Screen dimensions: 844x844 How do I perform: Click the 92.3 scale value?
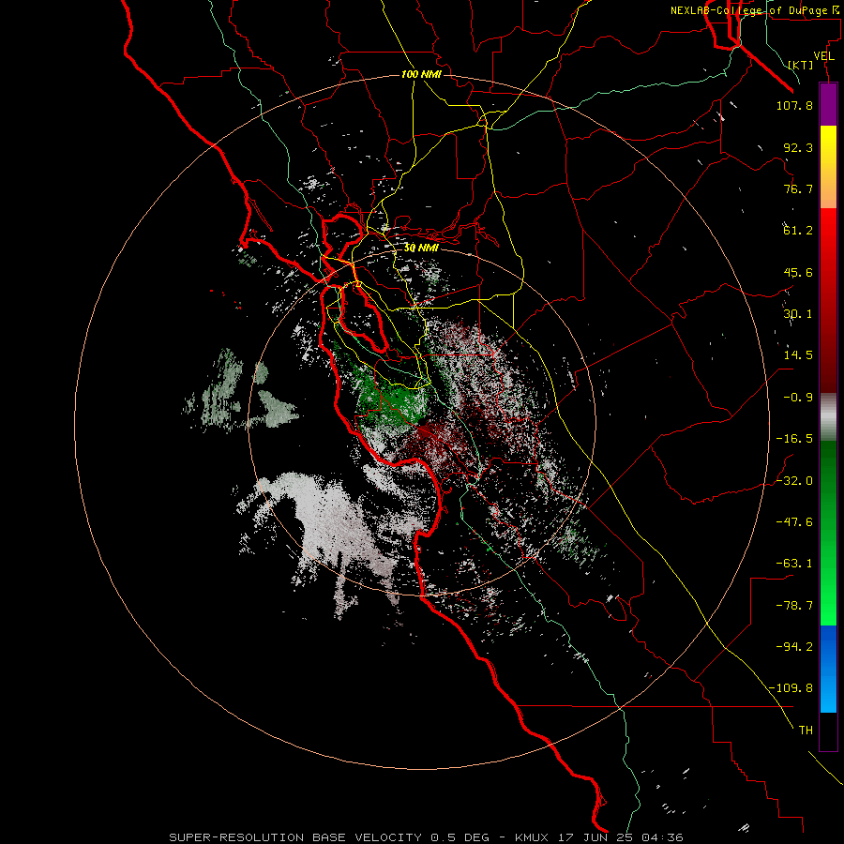click(798, 147)
